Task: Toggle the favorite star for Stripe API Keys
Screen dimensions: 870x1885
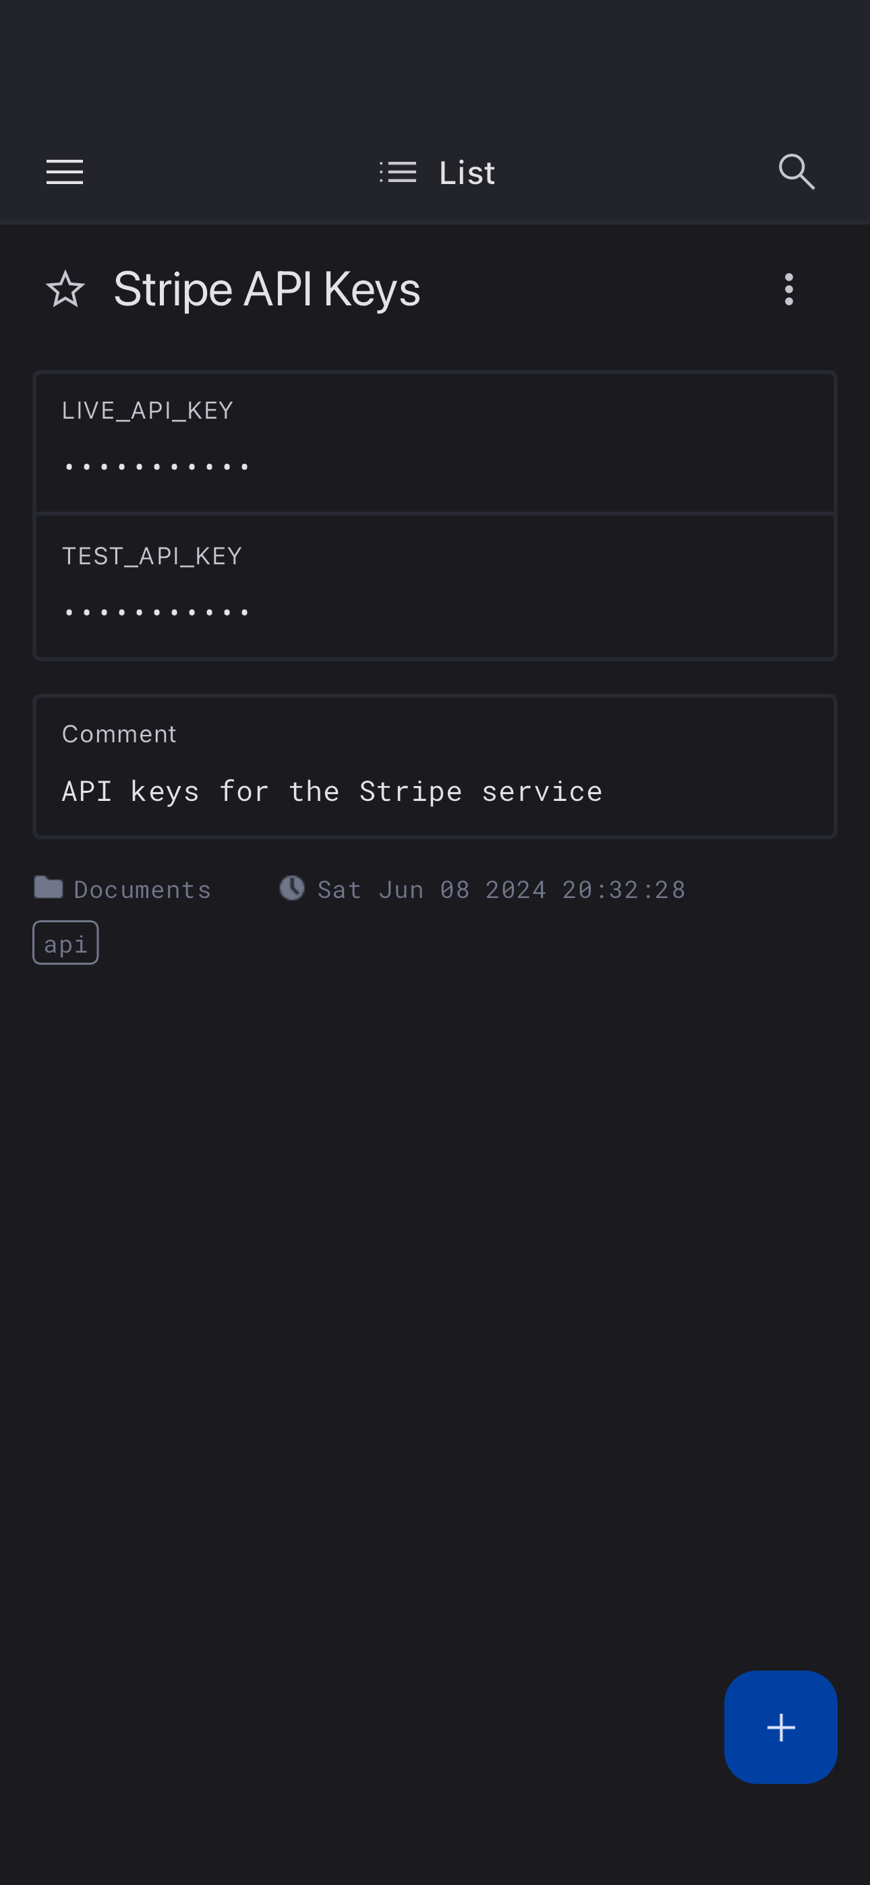Action: (65, 289)
